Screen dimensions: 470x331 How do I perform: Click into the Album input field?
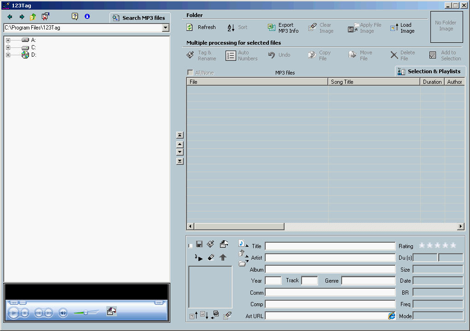pyautogui.click(x=330, y=269)
